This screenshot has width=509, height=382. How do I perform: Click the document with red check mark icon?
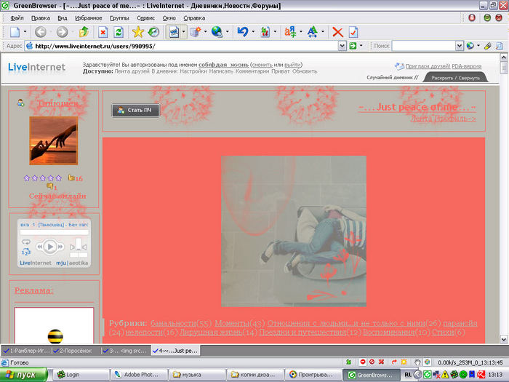pyautogui.click(x=353, y=32)
